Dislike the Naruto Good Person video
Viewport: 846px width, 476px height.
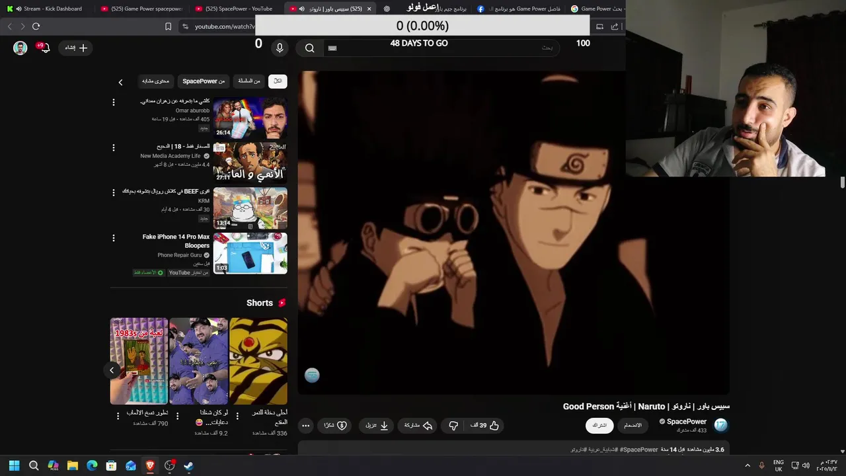pos(453,426)
